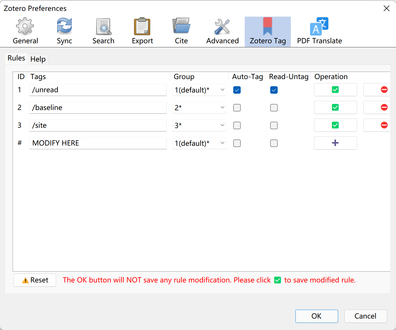
Task: Close the Zotero Preferences window
Action: 387,9
